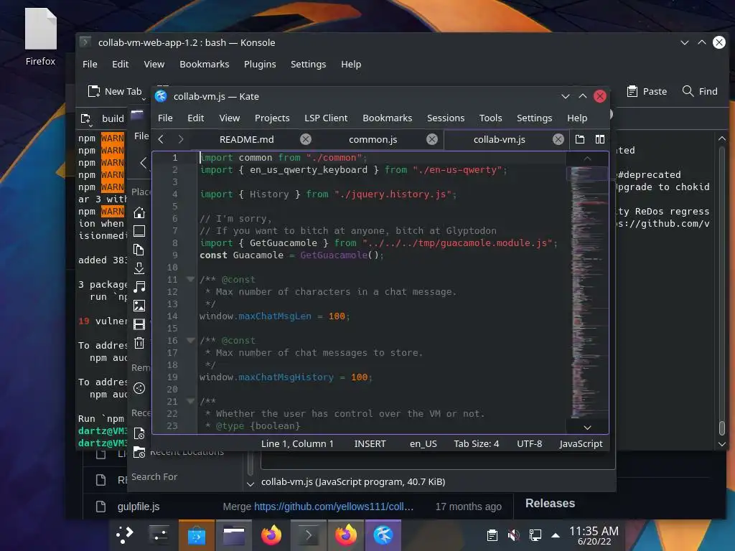Screen dimensions: 735x551
Task: Open the Firefox desktop shortcut icon
Action: click(41, 37)
